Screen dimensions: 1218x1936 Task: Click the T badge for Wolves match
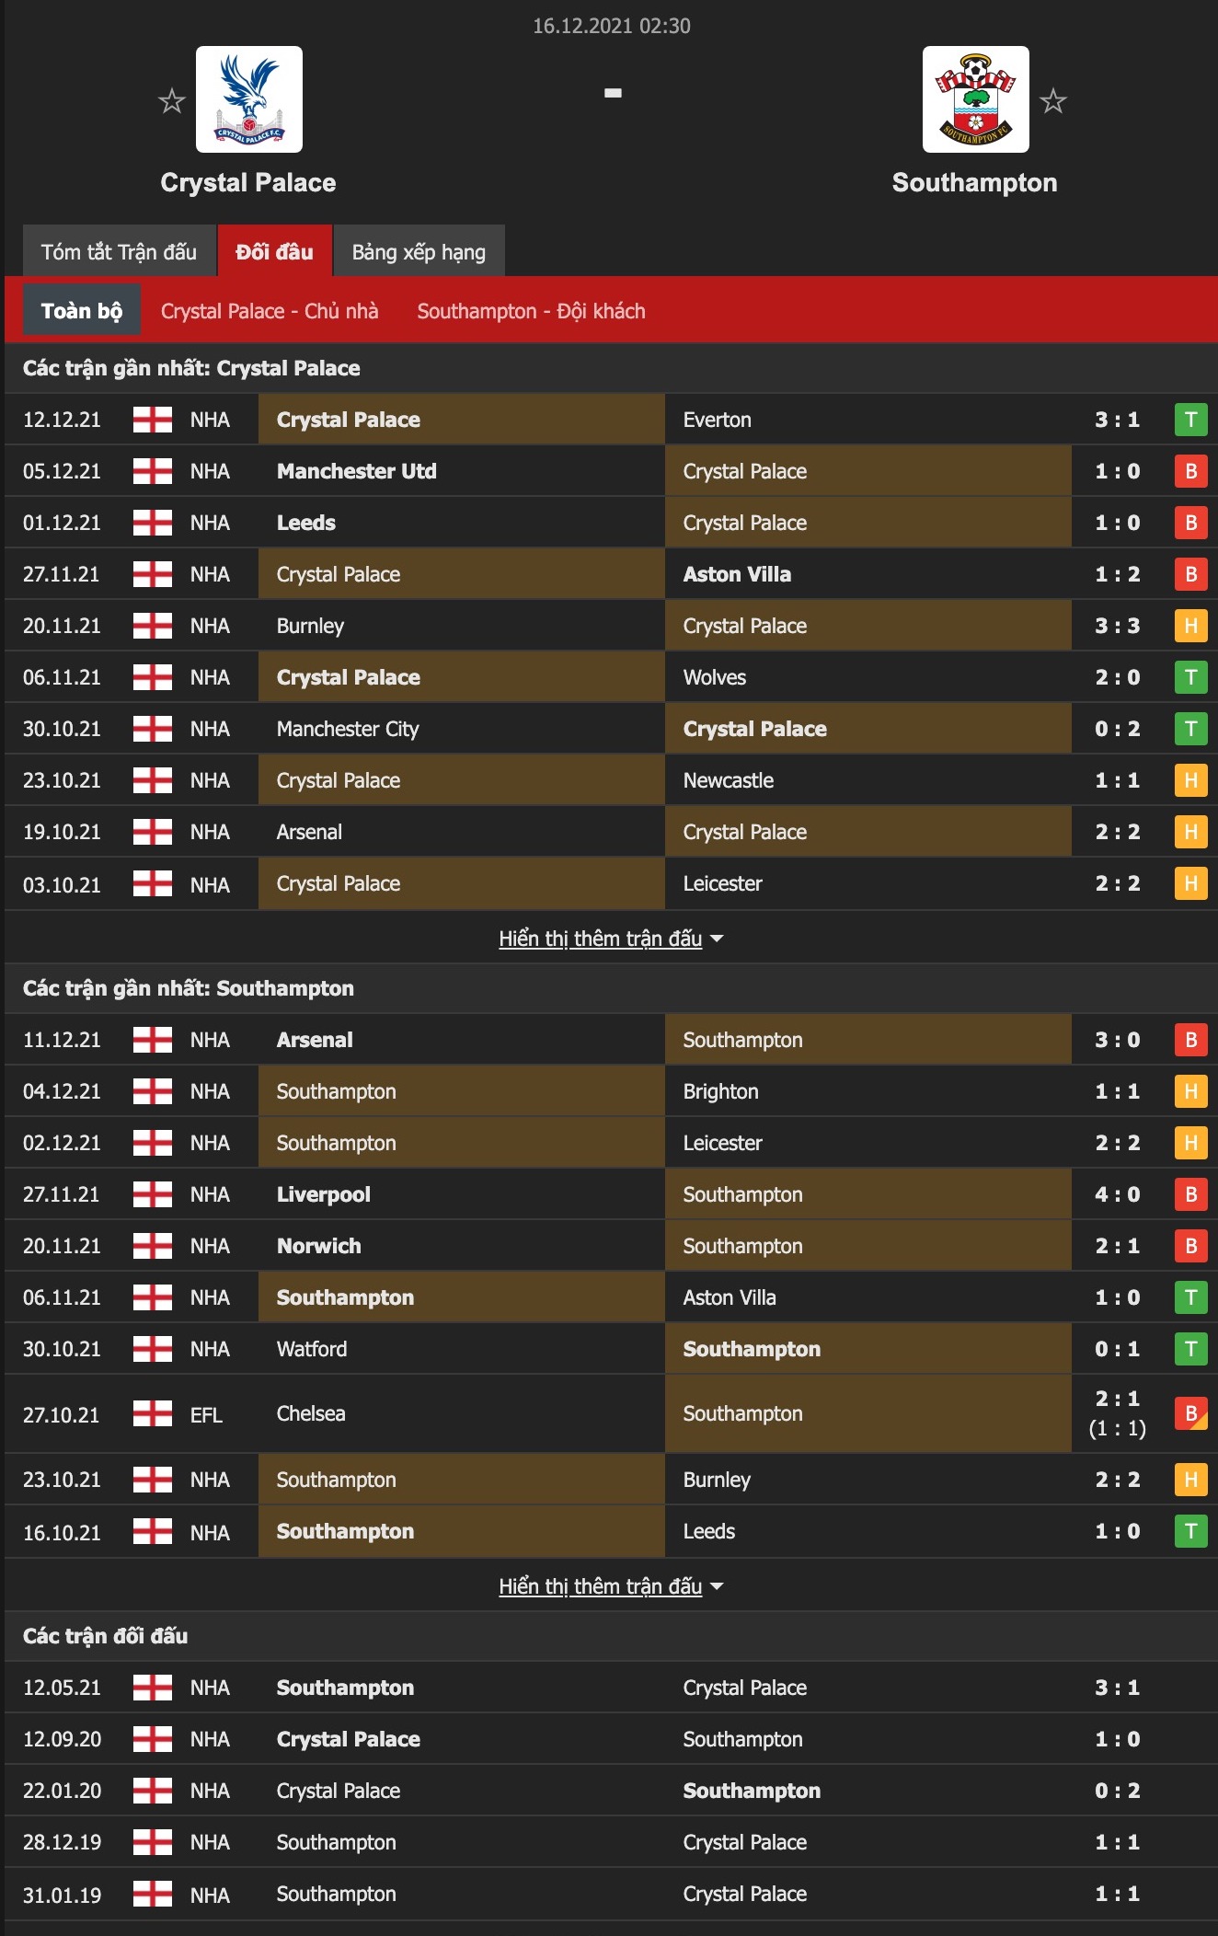(x=1191, y=677)
